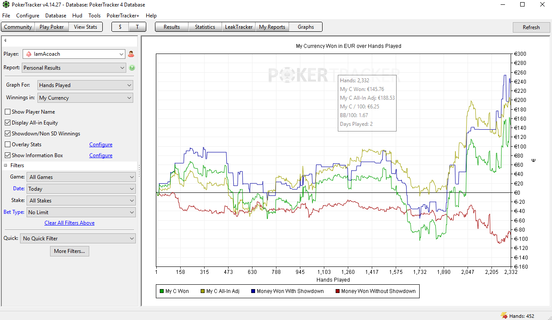Click the Refresh button

pyautogui.click(x=531, y=27)
